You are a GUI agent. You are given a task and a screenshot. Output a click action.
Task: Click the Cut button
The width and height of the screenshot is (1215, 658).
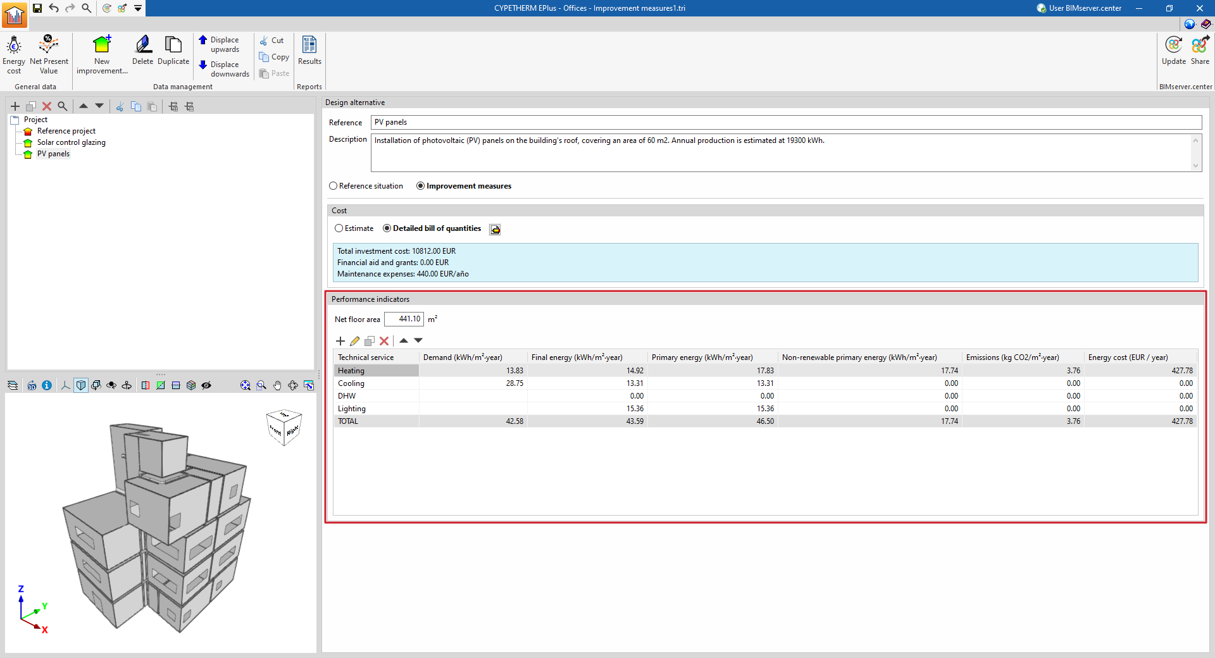[x=272, y=40]
